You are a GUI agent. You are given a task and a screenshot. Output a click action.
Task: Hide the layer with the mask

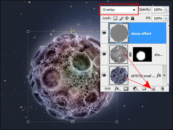click(x=104, y=54)
